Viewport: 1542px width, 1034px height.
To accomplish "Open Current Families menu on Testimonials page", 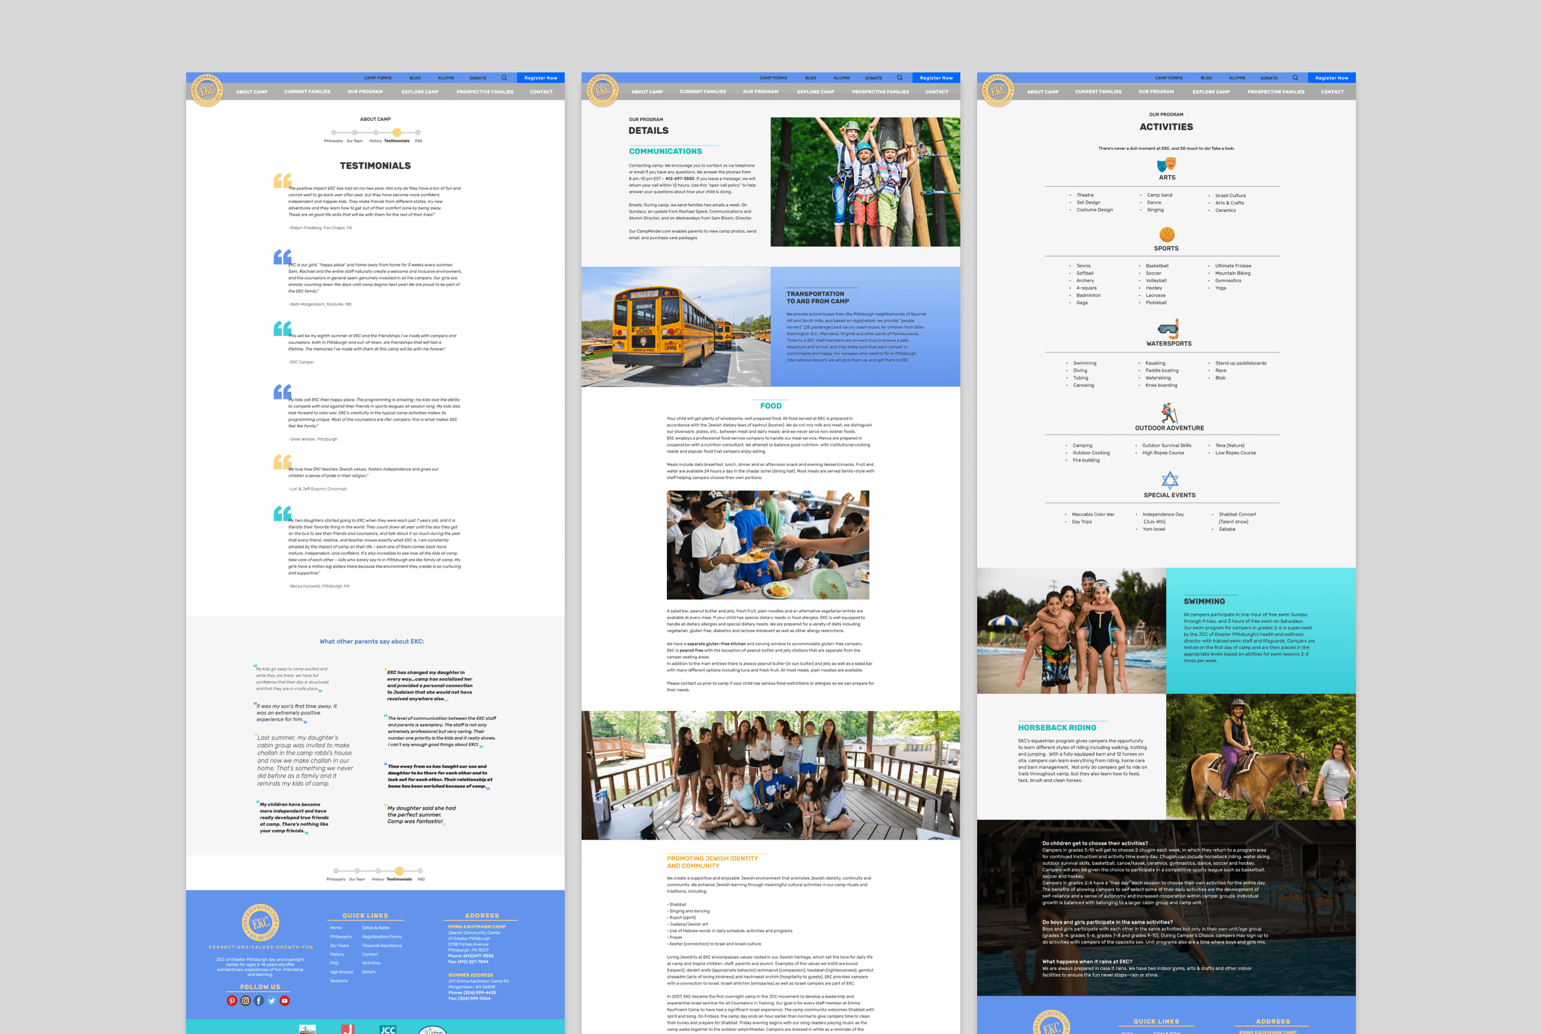I will tap(307, 92).
